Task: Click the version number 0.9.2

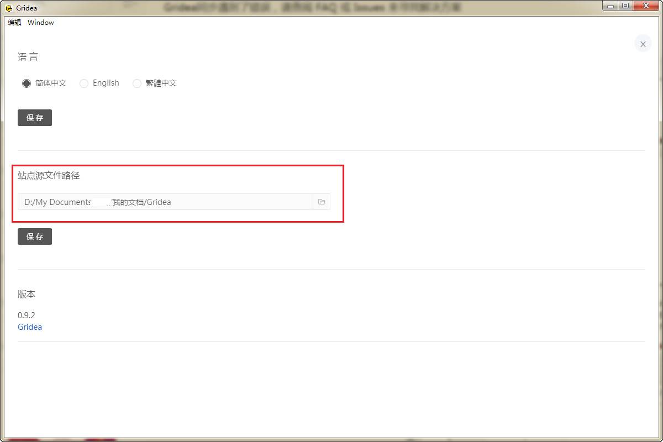Action: 27,315
